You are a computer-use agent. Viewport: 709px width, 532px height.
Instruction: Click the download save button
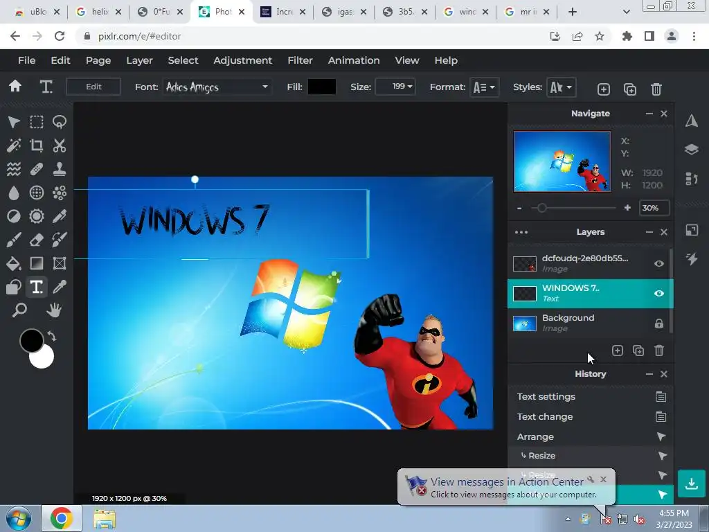click(x=692, y=484)
